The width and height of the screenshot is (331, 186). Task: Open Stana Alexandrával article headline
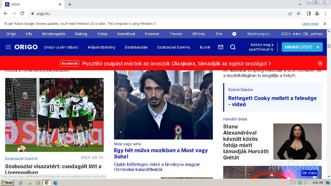point(246,142)
